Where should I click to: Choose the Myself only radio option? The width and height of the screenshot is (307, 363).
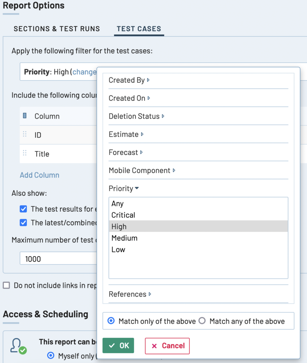[x=51, y=356]
